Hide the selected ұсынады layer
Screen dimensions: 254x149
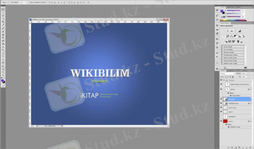pos(221,99)
